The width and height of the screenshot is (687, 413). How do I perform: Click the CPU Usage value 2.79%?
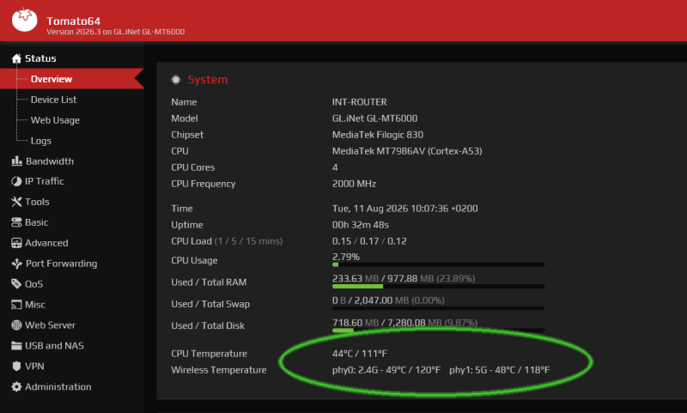point(346,257)
